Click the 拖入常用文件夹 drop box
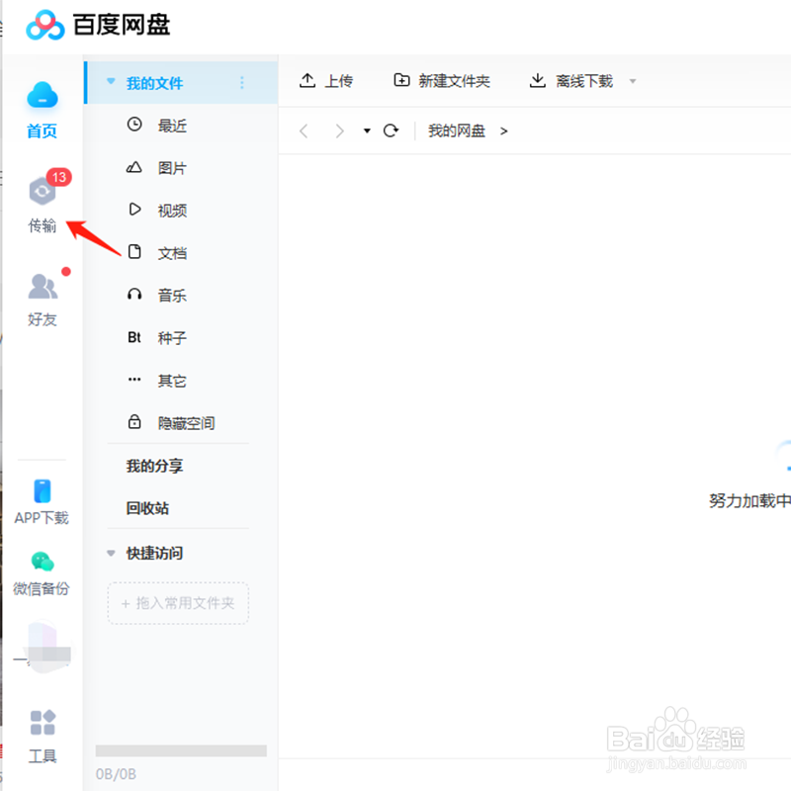The width and height of the screenshot is (791, 791). (x=178, y=603)
